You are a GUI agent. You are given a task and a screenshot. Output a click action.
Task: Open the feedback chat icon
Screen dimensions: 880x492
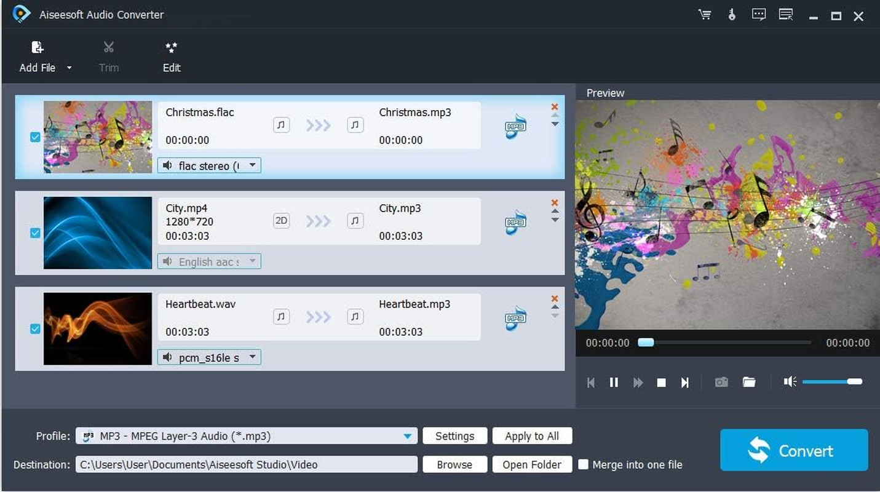[758, 14]
